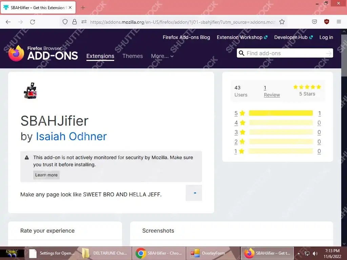
Task: Open tracking protection shield icon
Action: [x=65, y=22]
